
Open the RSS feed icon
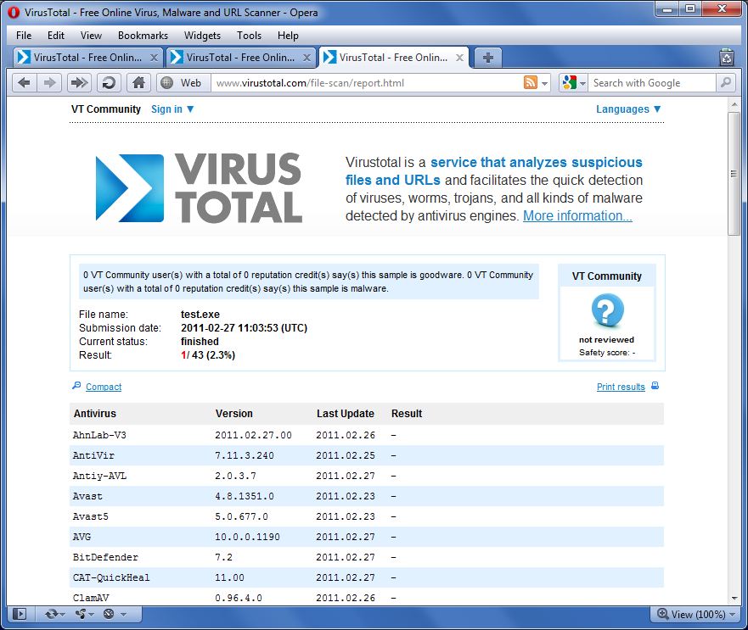tap(531, 83)
